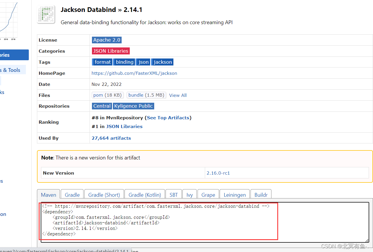Open JSON Libraries ranking link
The width and height of the screenshot is (373, 252).
(124, 126)
